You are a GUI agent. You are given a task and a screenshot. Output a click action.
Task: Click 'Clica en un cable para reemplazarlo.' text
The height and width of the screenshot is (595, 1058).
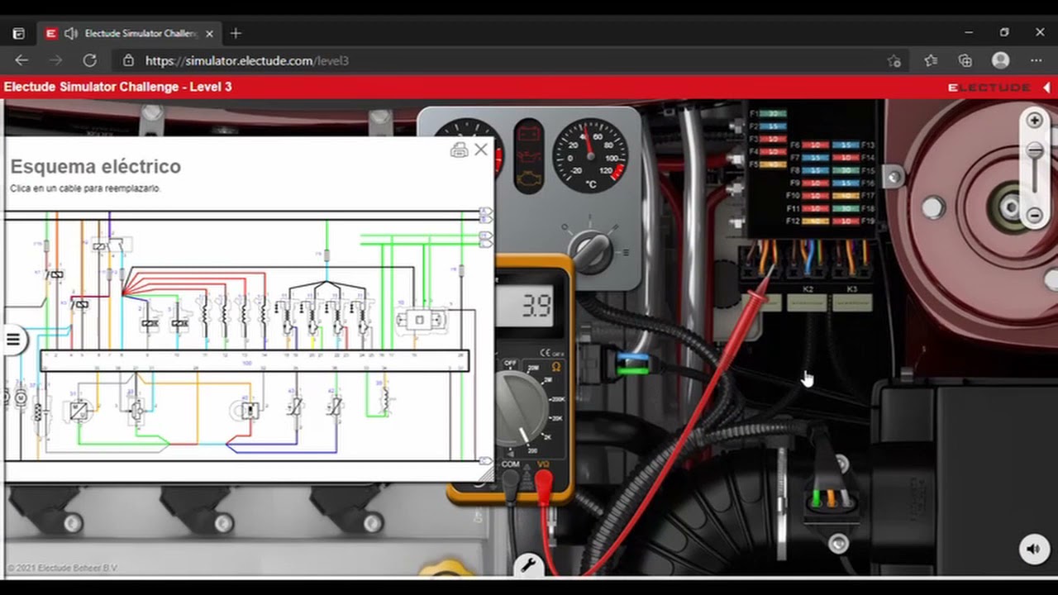click(x=85, y=188)
